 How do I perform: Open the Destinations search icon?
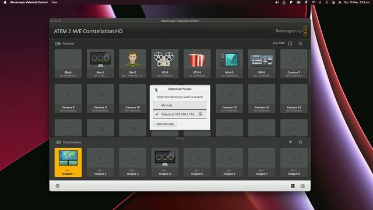(301, 142)
